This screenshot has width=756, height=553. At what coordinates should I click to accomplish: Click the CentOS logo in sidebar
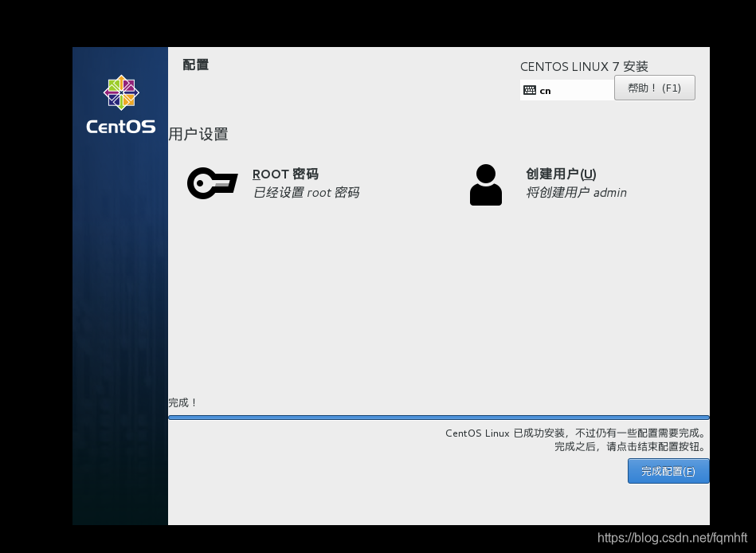click(x=121, y=104)
